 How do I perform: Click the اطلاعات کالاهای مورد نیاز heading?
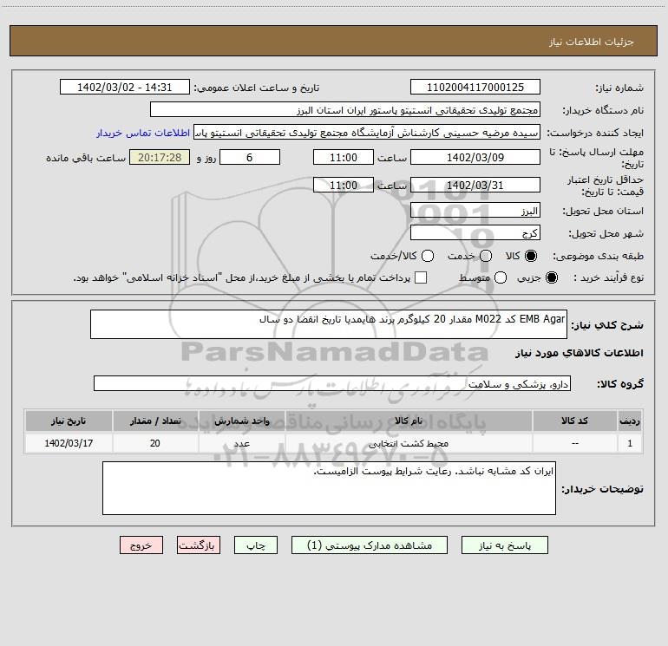point(579,353)
